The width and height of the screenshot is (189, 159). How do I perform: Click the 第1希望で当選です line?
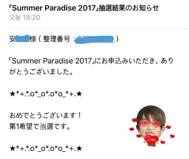40,127
